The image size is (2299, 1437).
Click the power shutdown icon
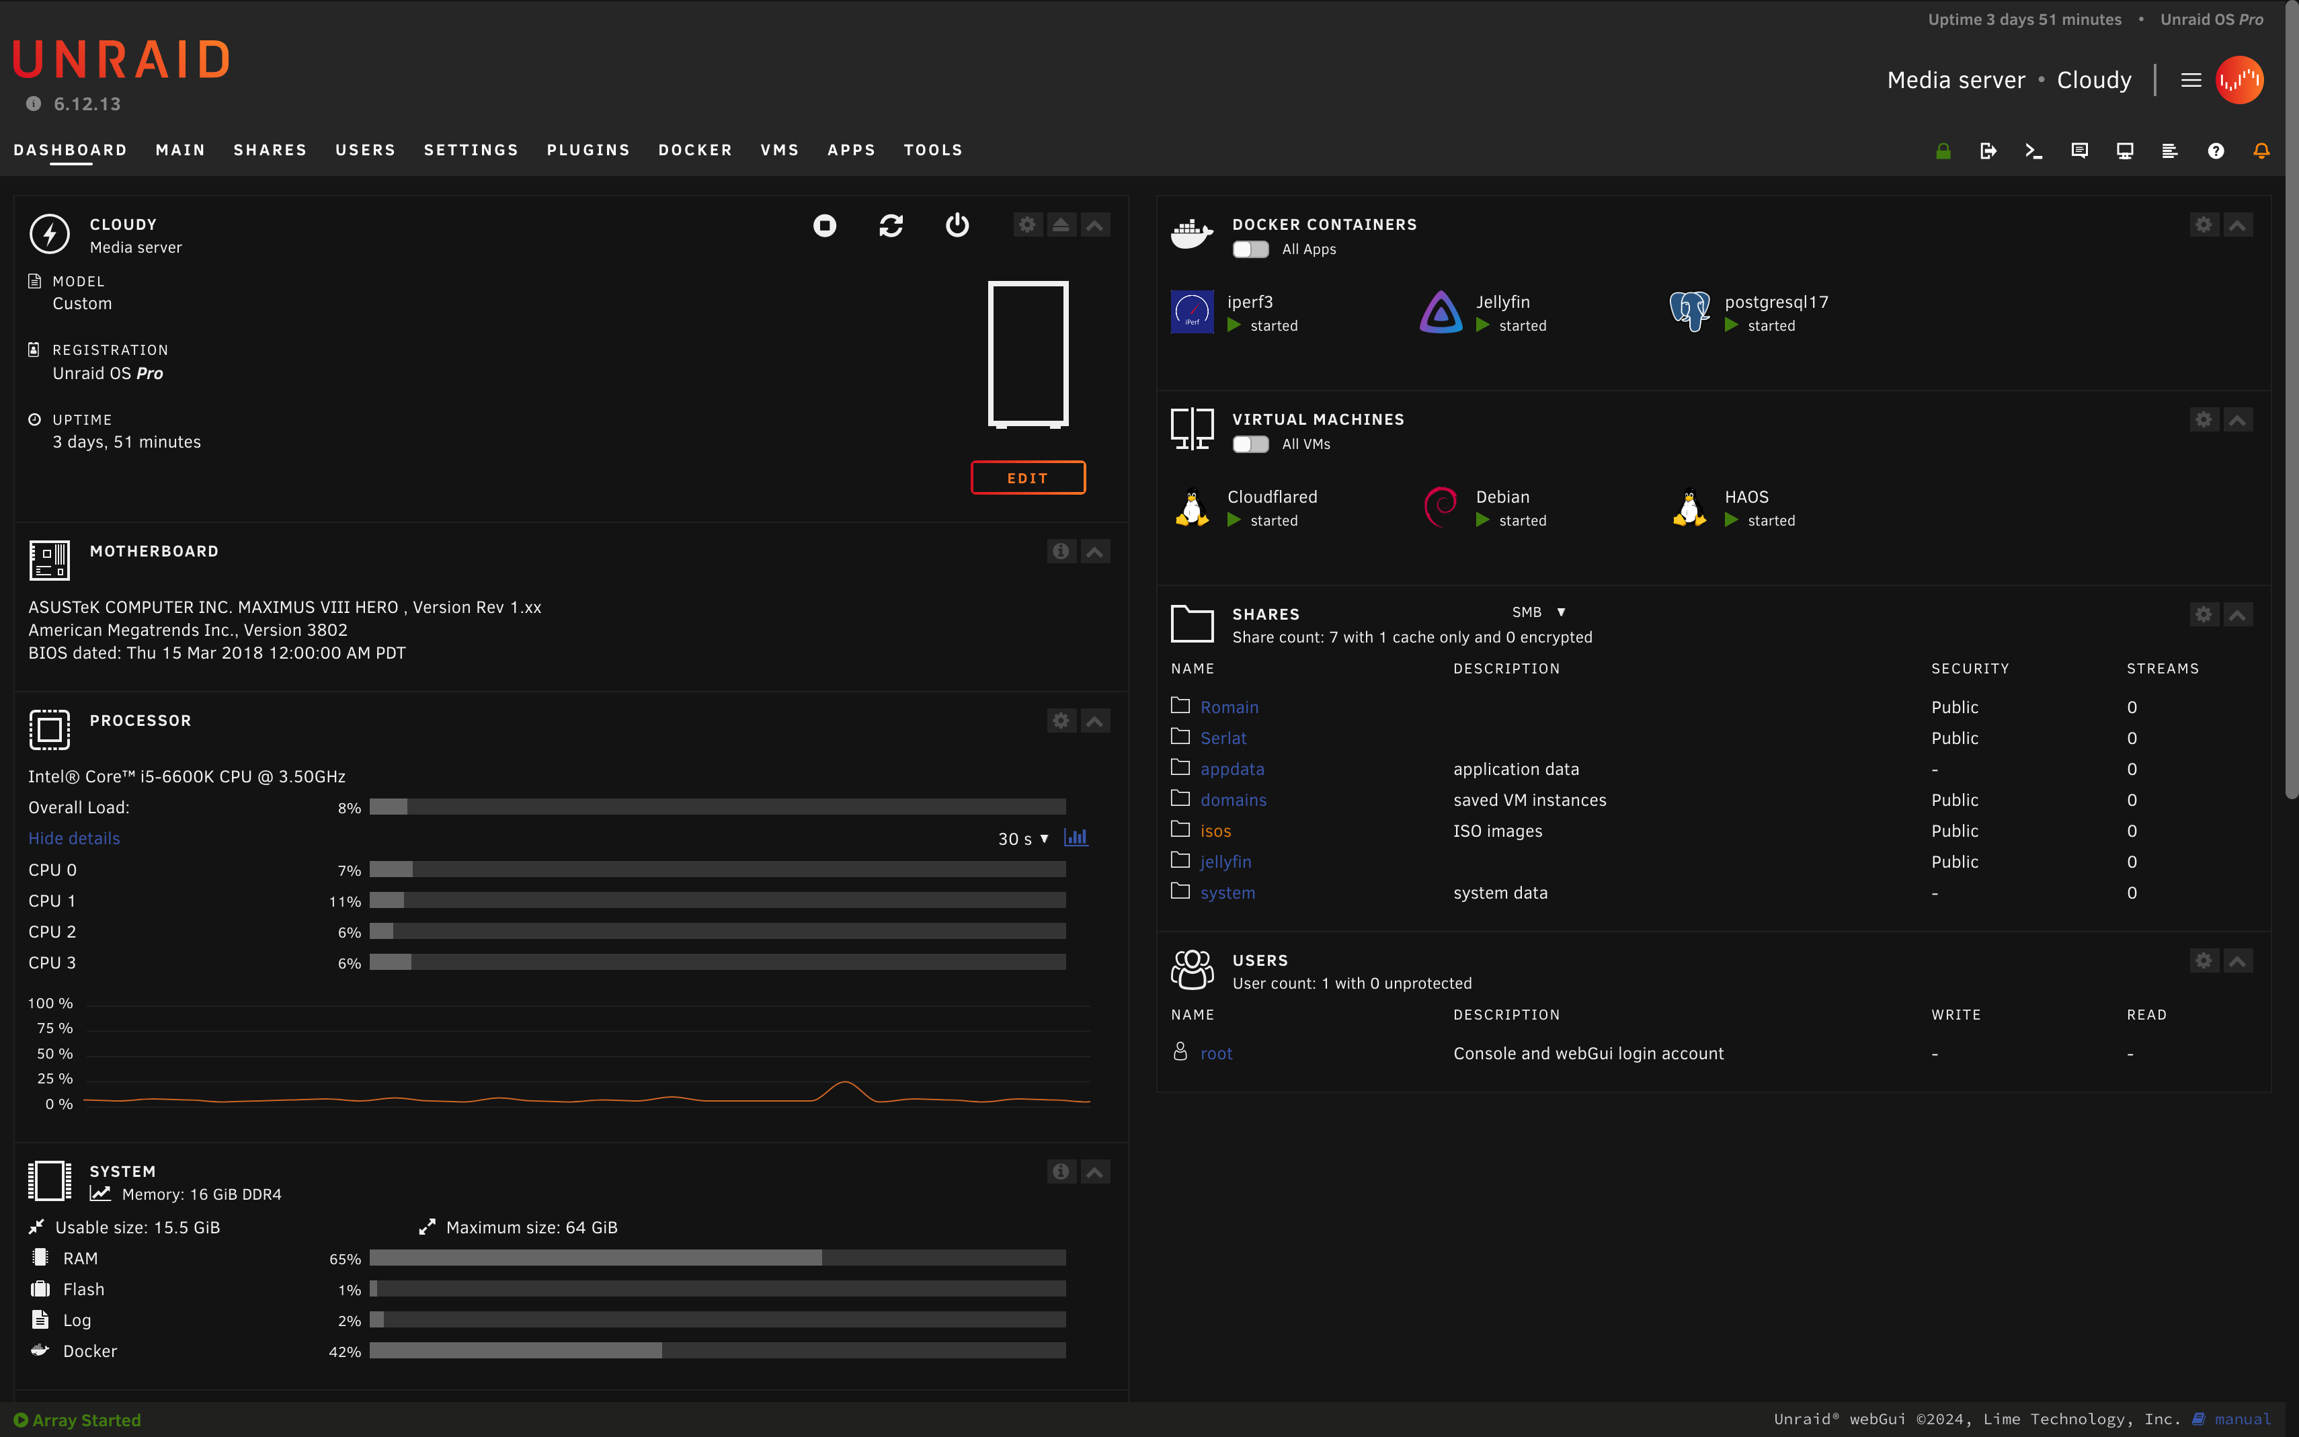pyautogui.click(x=957, y=225)
